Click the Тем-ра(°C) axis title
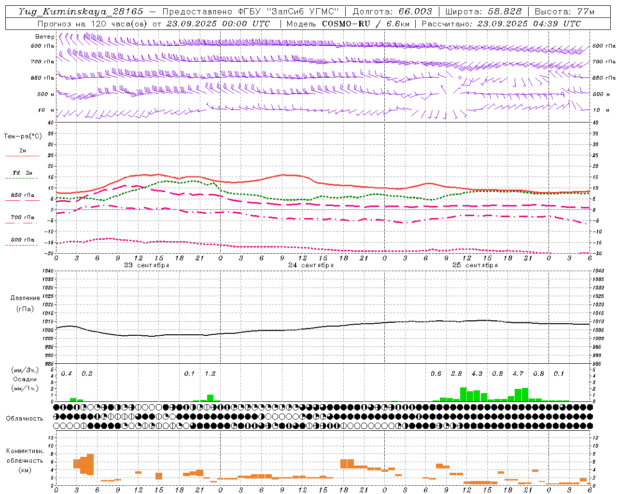 tap(23, 137)
